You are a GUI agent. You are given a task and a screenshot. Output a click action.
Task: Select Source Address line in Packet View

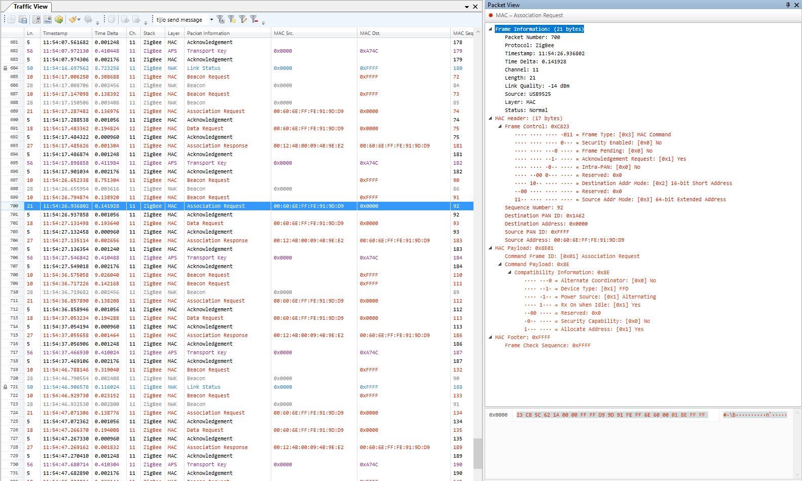tap(564, 240)
